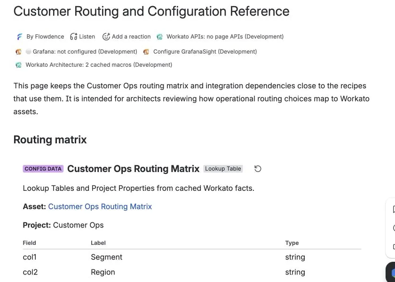The width and height of the screenshot is (395, 282).
Task: Click the Field column header
Action: (x=29, y=243)
